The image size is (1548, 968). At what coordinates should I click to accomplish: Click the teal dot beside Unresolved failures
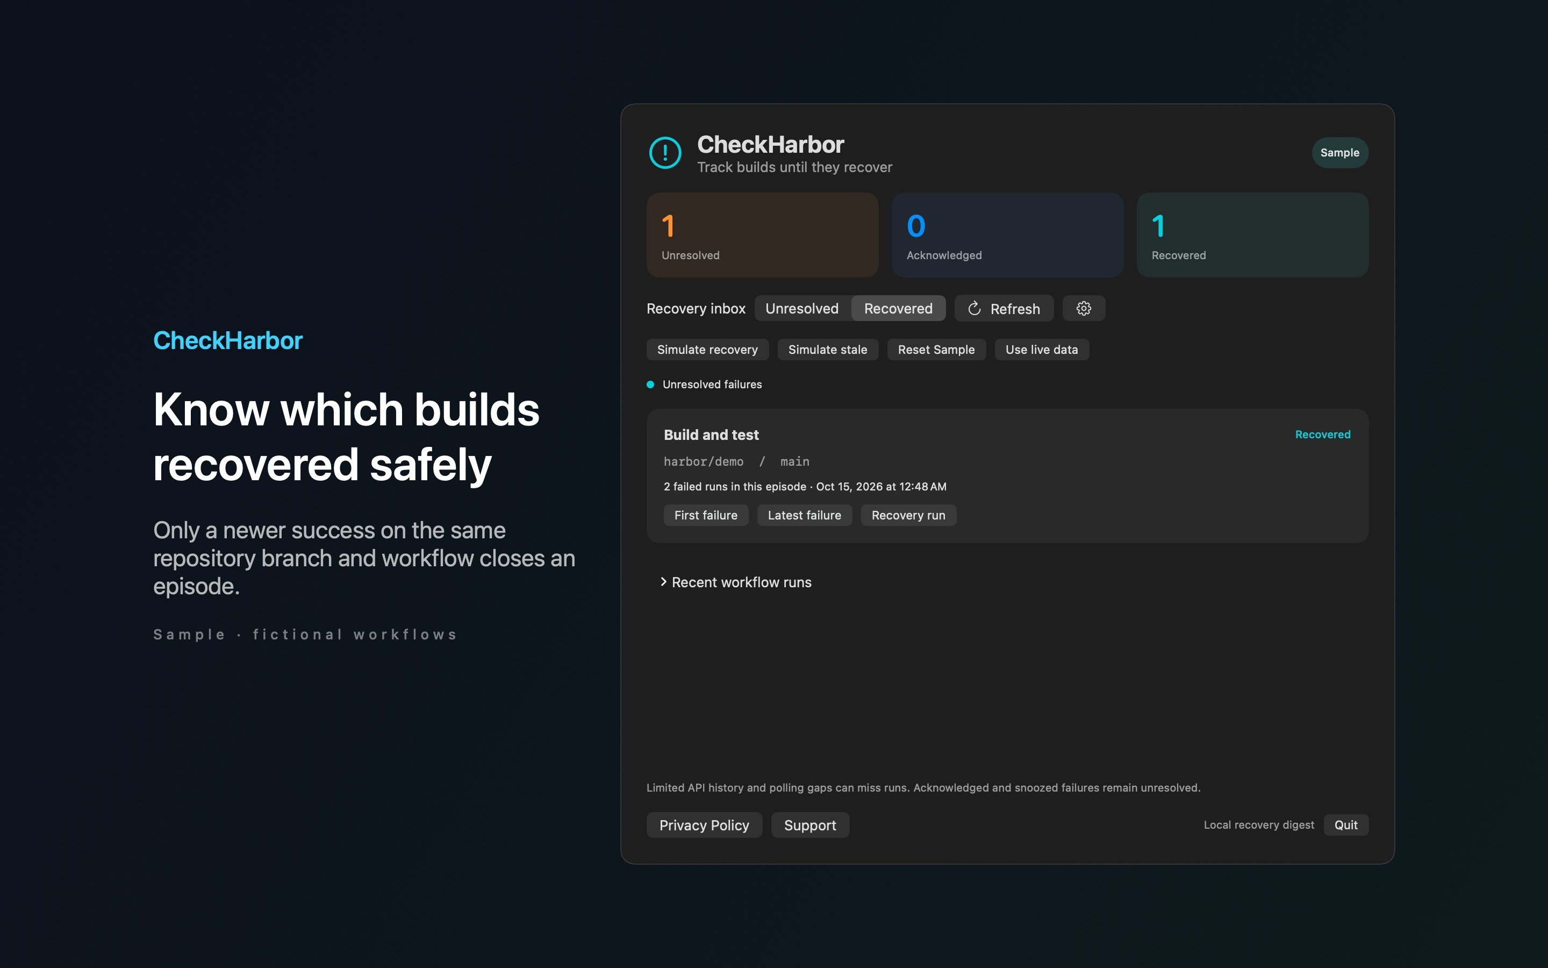[x=650, y=385]
